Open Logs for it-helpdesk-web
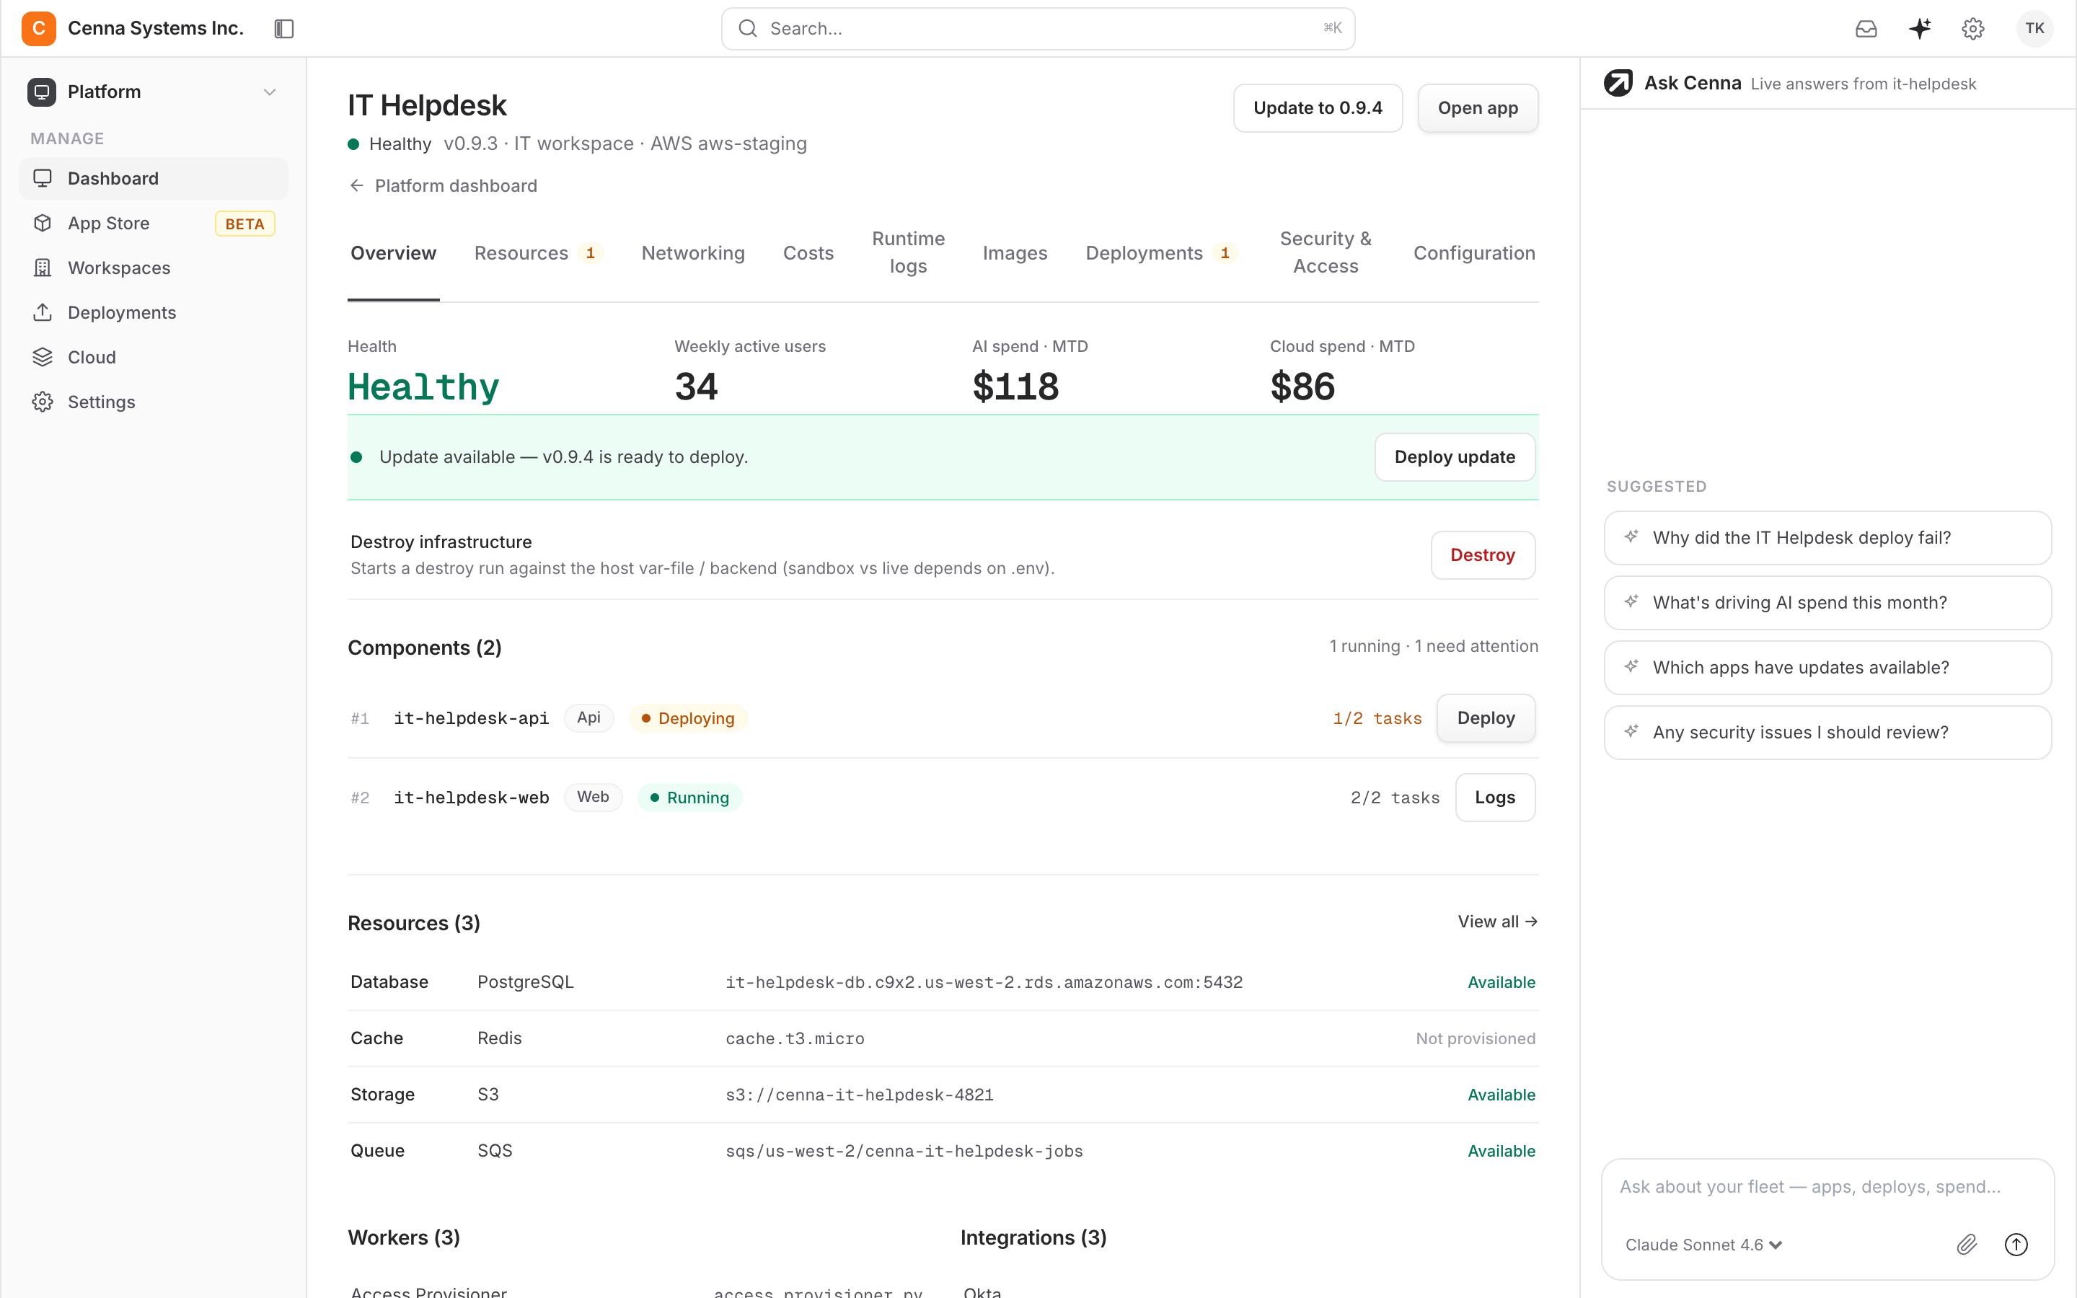Image resolution: width=2077 pixels, height=1298 pixels. (x=1494, y=798)
